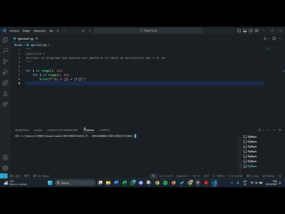285x214 pixels.
Task: Open the Explorer view in the activity bar
Action: tap(5, 40)
